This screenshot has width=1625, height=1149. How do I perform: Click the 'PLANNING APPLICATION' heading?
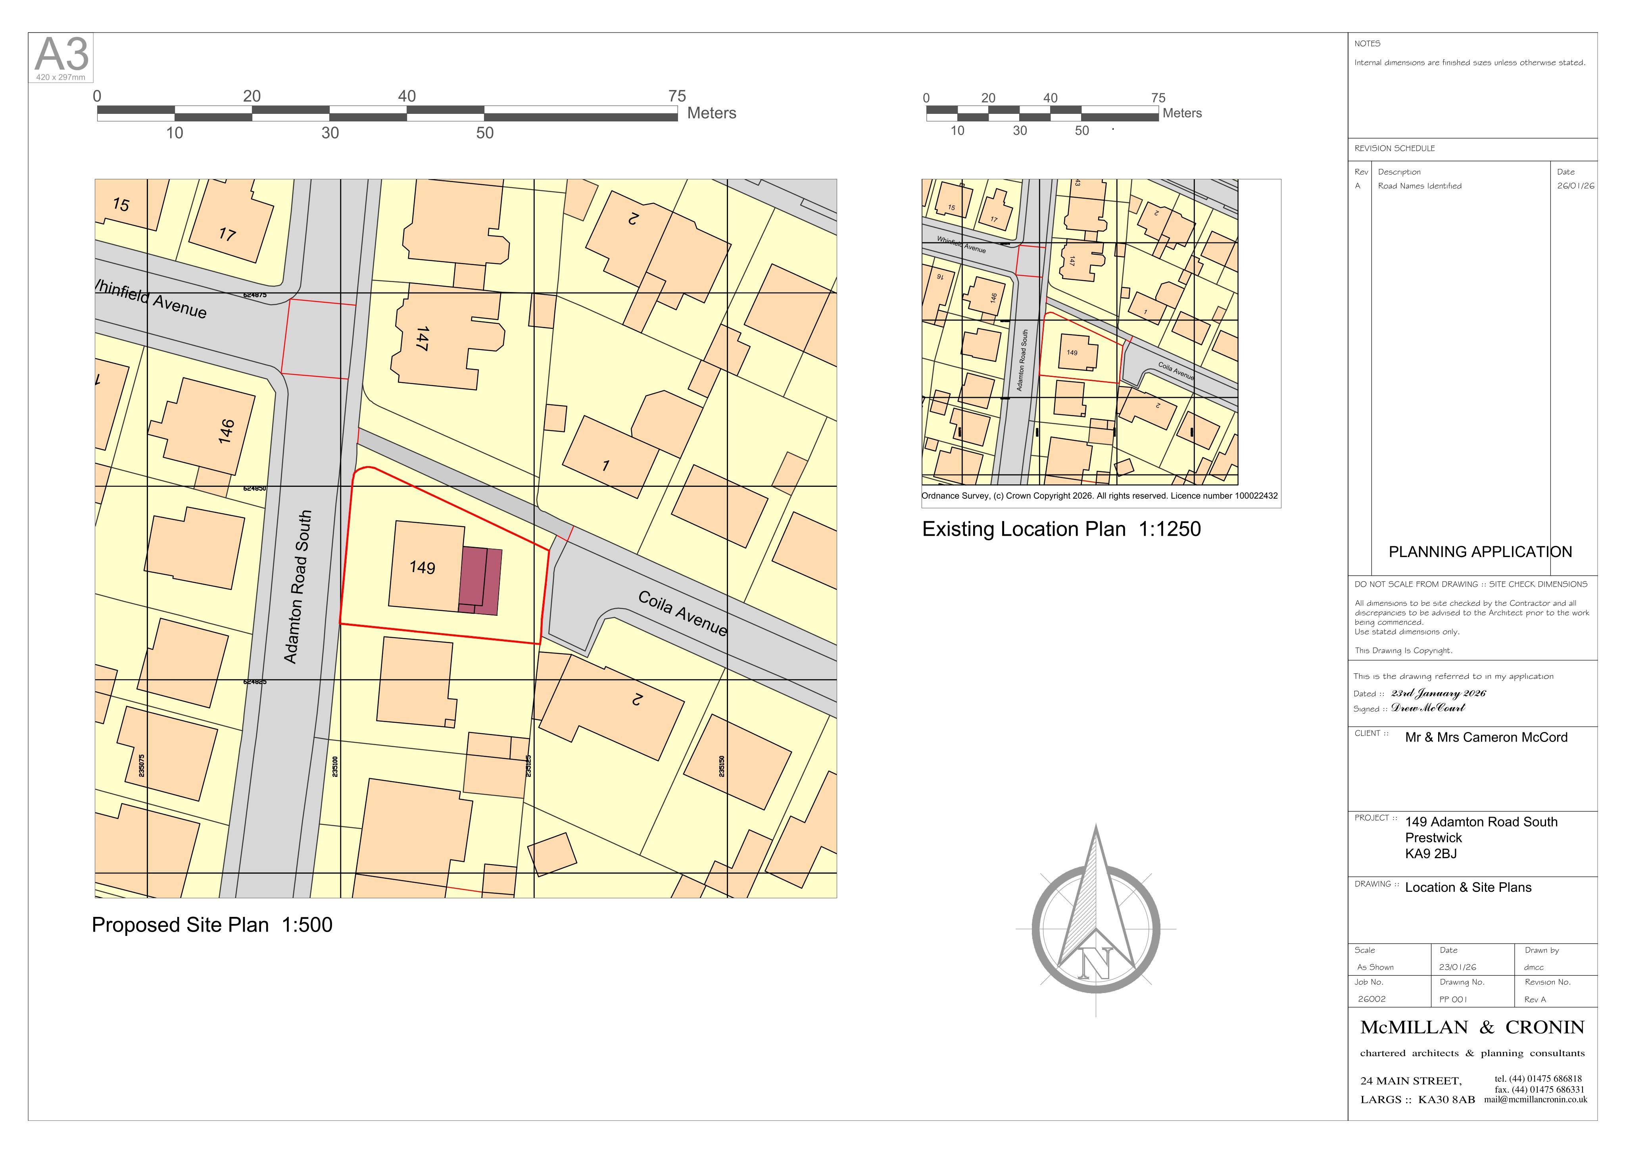(x=1480, y=551)
